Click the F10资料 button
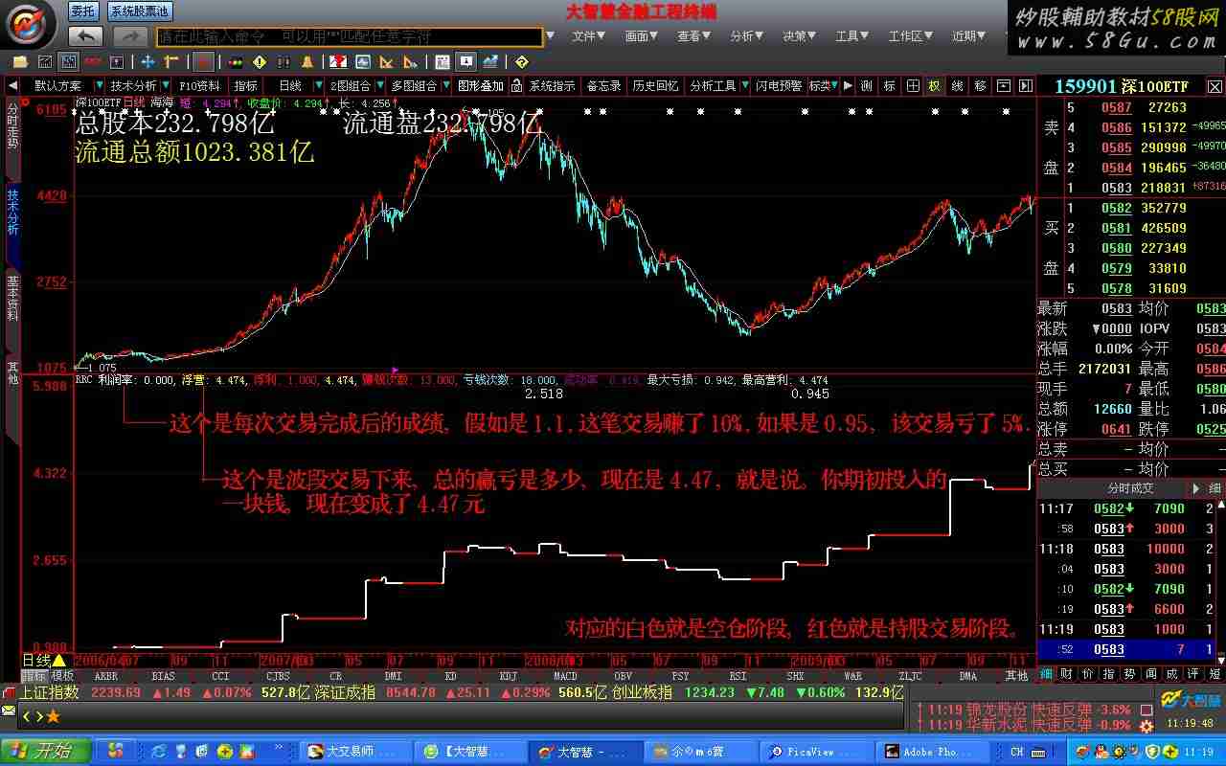Image resolution: width=1226 pixels, height=766 pixels. (199, 85)
